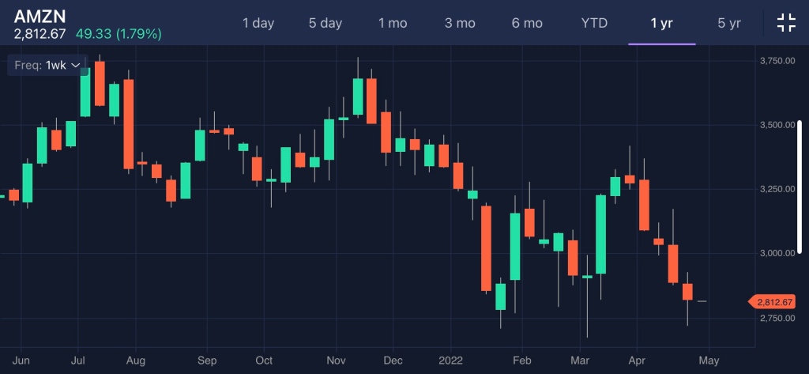Click the tall green mid-March candle

pos(600,234)
